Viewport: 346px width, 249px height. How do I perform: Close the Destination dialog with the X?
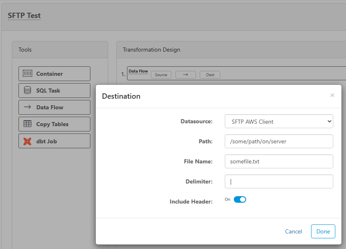tap(332, 95)
